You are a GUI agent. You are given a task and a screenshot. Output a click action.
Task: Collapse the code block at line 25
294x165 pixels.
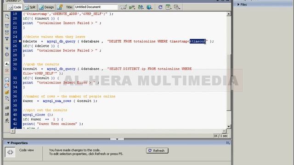[20, 41]
